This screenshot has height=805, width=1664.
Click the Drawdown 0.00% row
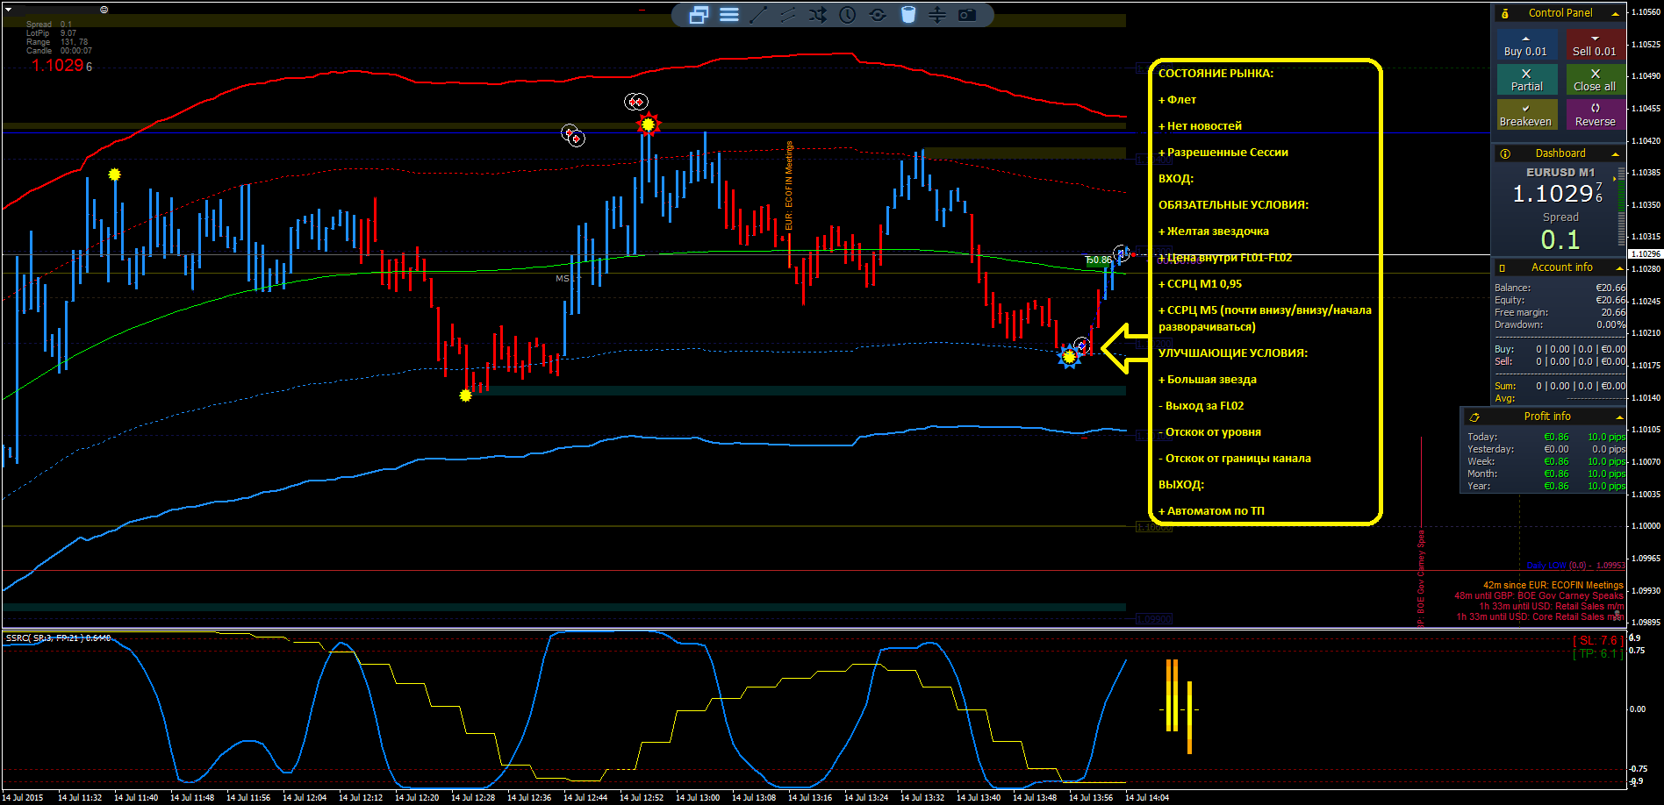click(x=1560, y=324)
